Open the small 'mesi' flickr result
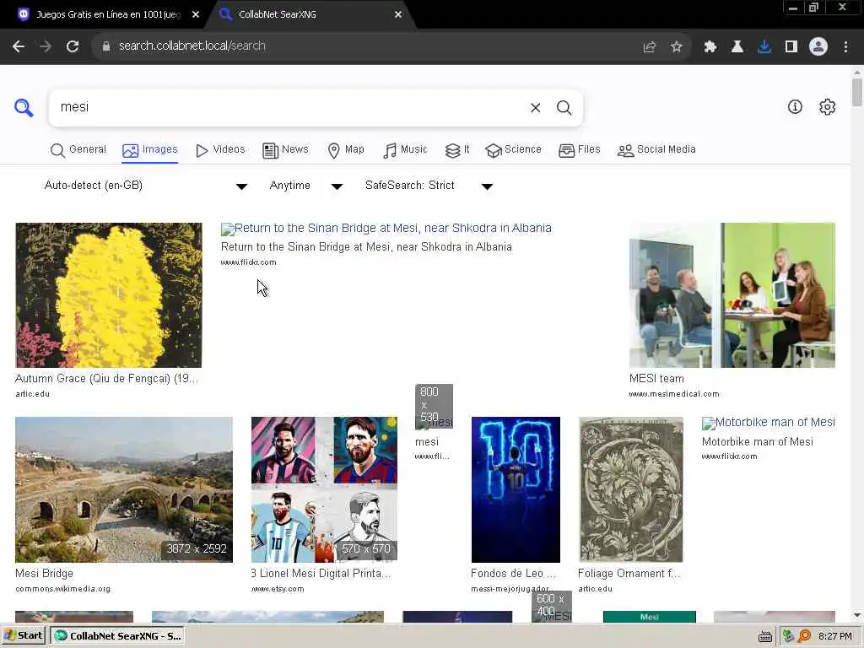 click(x=435, y=423)
